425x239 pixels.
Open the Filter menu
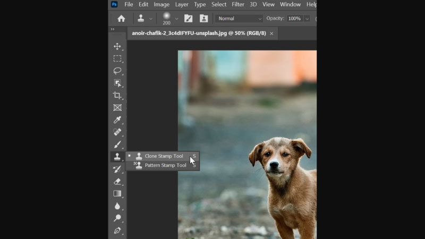pyautogui.click(x=237, y=4)
